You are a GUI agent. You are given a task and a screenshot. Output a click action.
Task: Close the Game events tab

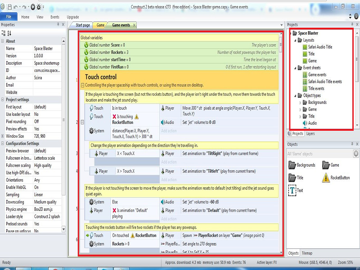click(x=134, y=25)
